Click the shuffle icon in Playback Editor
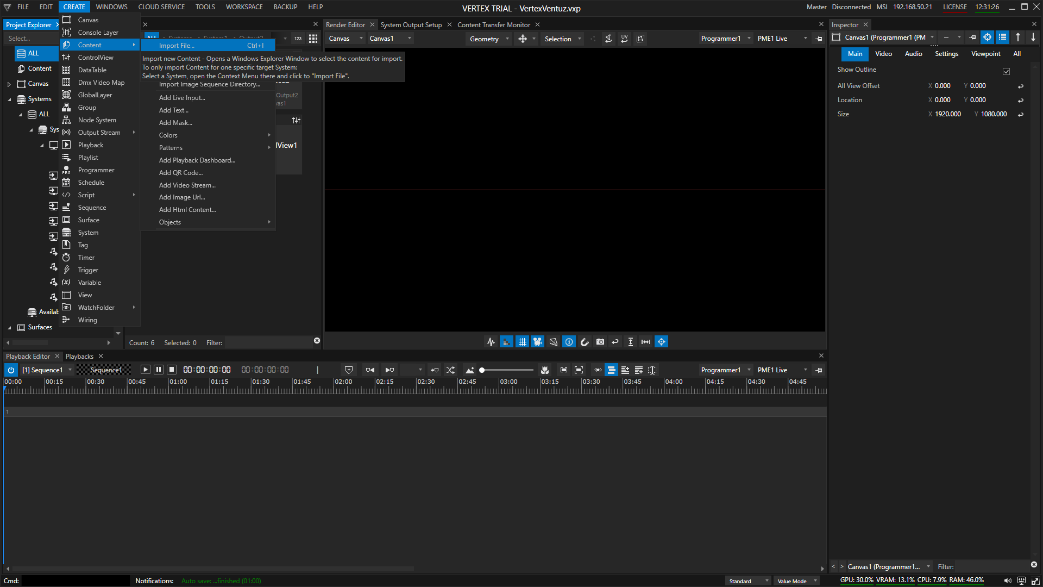 click(x=450, y=370)
